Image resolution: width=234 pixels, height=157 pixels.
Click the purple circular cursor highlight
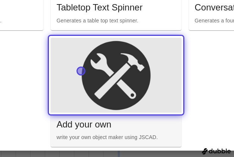(81, 71)
